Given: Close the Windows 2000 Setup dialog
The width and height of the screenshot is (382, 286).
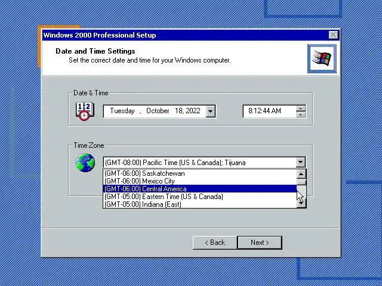Looking at the screenshot, I should pyautogui.click(x=333, y=35).
